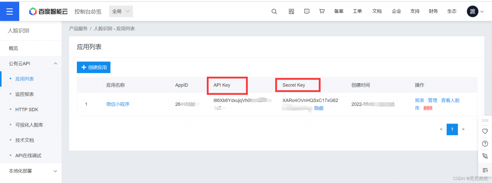
Task: Open the search magnifier icon
Action: [x=274, y=12]
